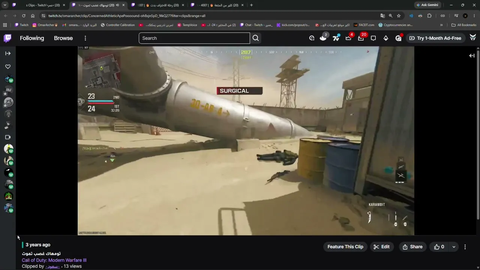Click the Get Bits diamond icon
Viewport: 480px width, 270px height.
(386, 38)
